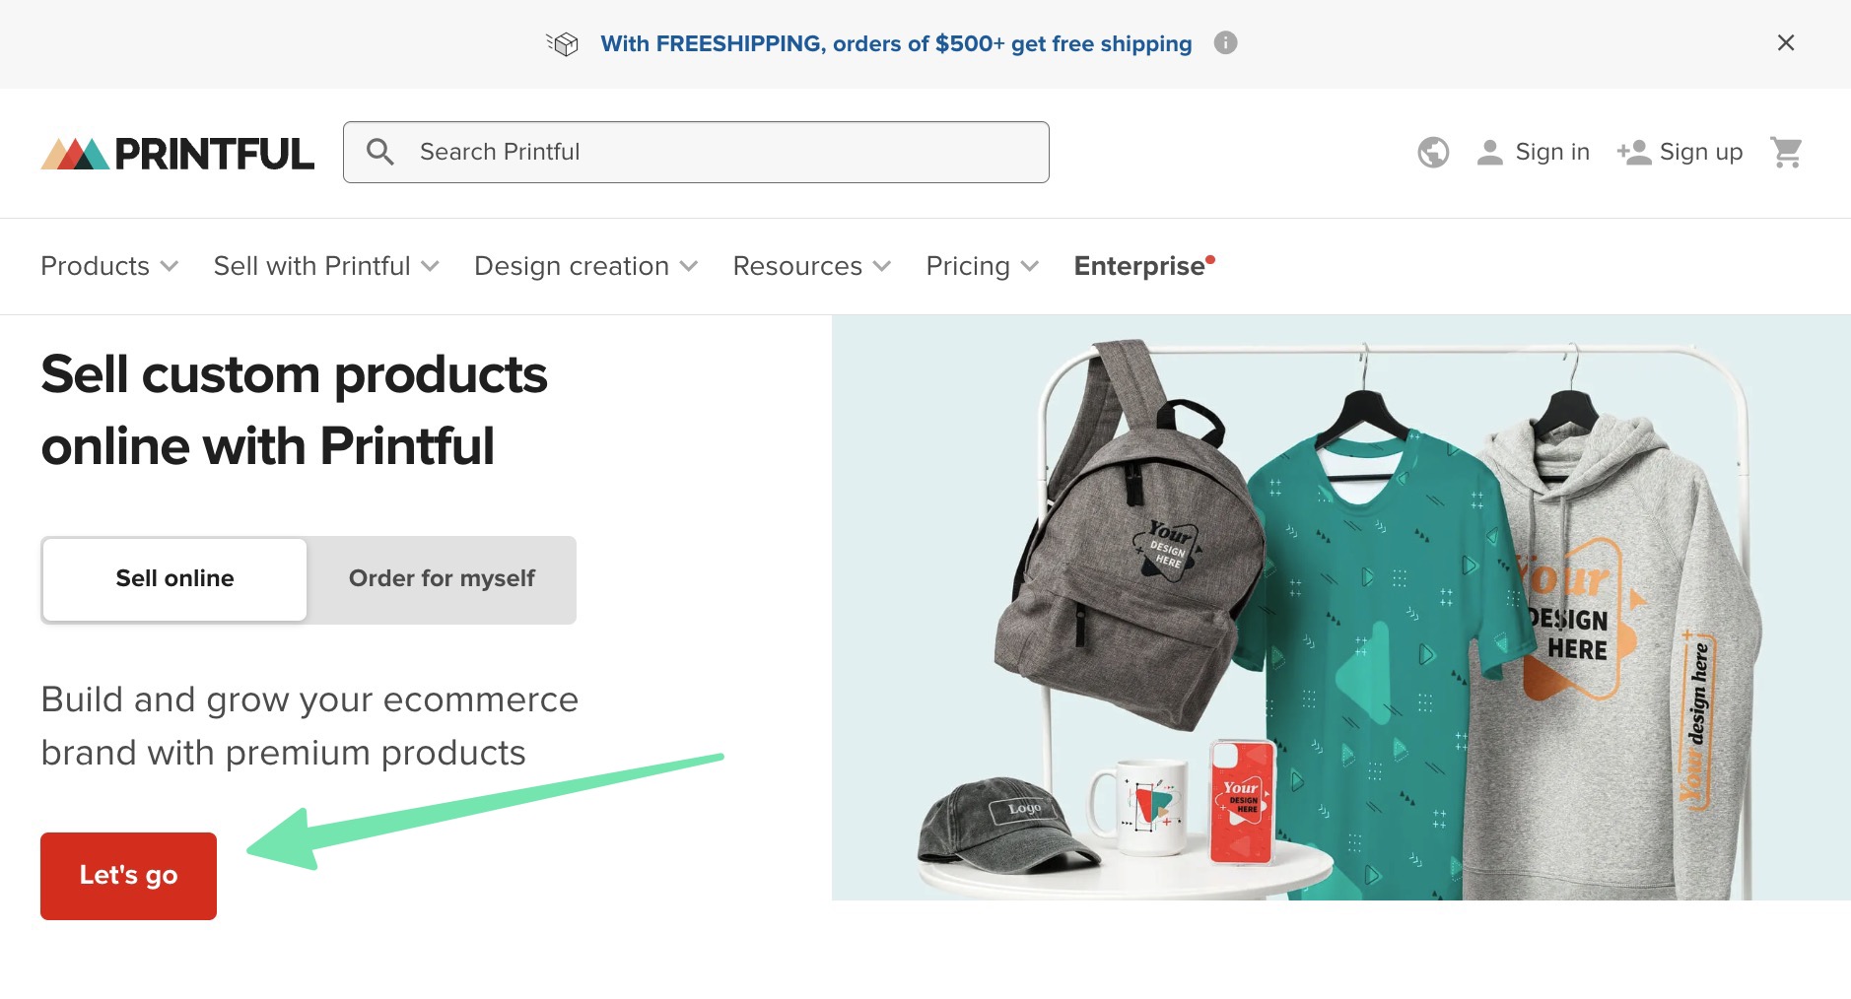
Task: Expand the Pricing dropdown
Action: (x=980, y=266)
